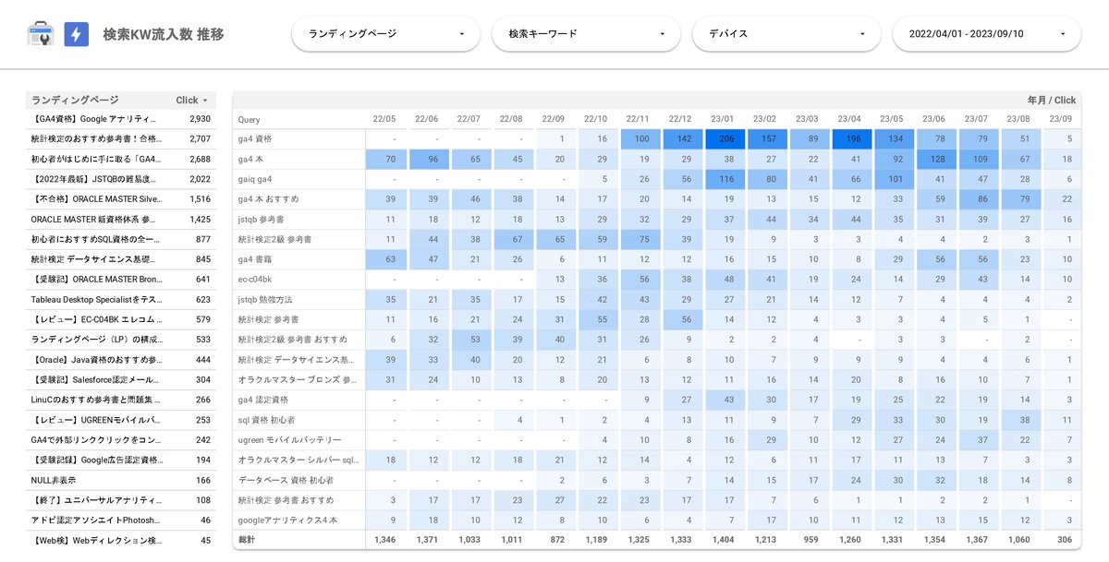Expand the デバイス filter dropdown
This screenshot has height=562, width=1109.
(x=786, y=34)
